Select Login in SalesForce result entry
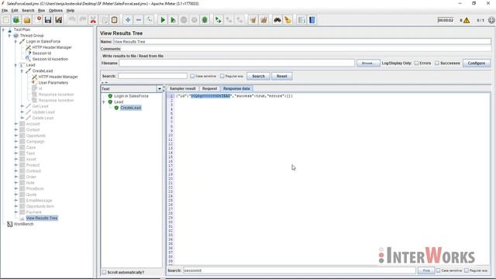Image resolution: width=496 pixels, height=279 pixels. (x=131, y=96)
